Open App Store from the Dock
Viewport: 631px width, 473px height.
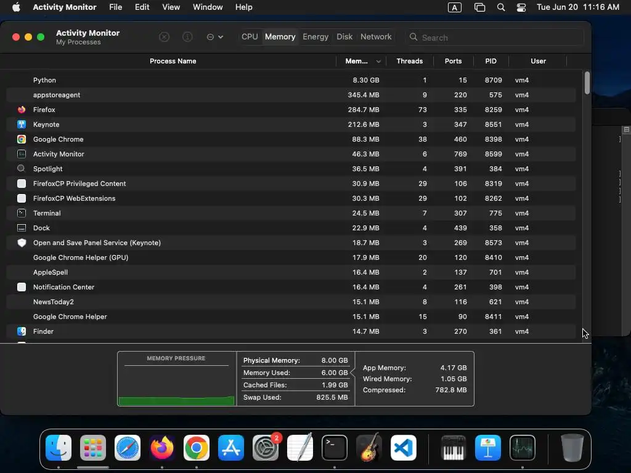click(231, 448)
